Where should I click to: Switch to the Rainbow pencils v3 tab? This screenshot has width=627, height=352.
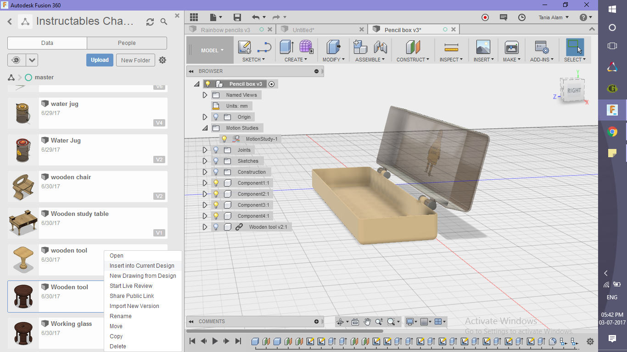coord(225,28)
